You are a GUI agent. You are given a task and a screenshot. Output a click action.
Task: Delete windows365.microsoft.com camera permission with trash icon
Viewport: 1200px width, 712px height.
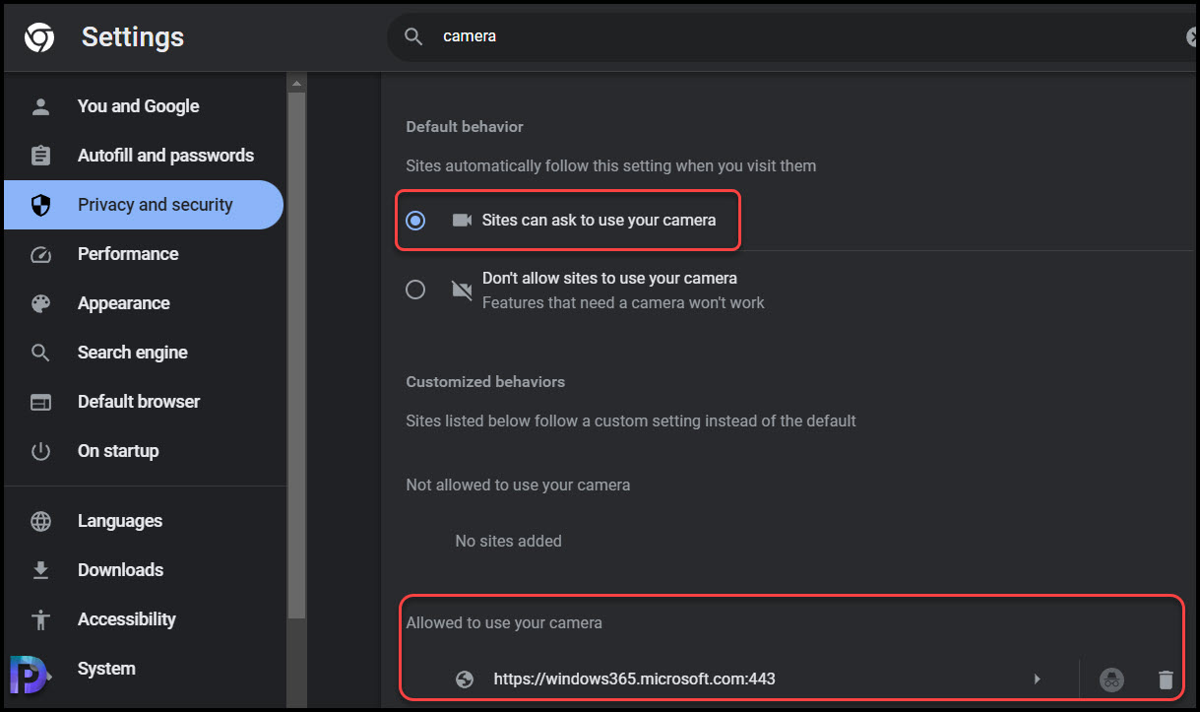[1166, 679]
